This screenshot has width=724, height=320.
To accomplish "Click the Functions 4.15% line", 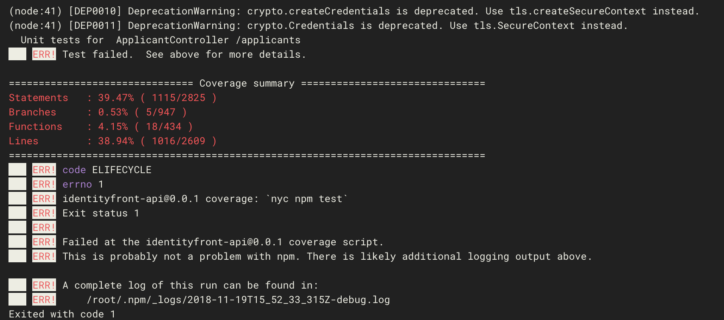I will 101,127.
